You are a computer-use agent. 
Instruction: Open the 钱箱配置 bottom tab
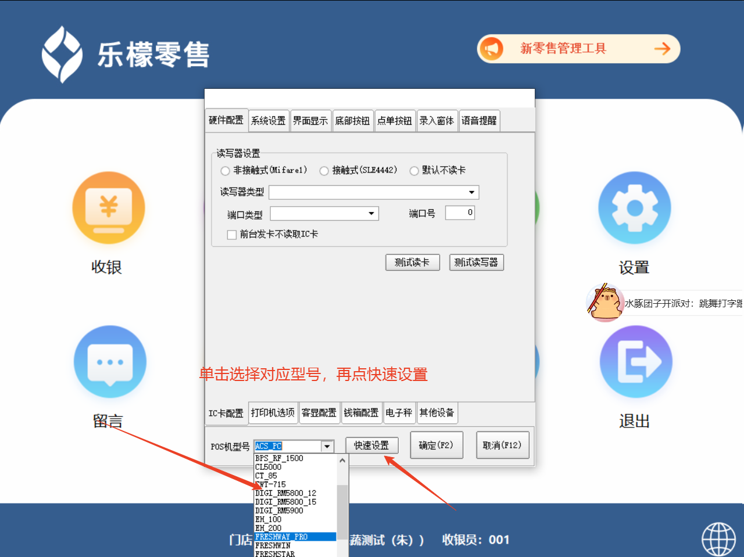point(362,412)
